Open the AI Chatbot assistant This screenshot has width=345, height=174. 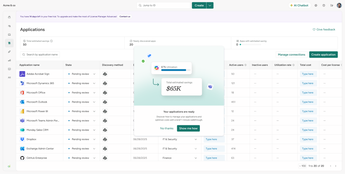coord(300,5)
